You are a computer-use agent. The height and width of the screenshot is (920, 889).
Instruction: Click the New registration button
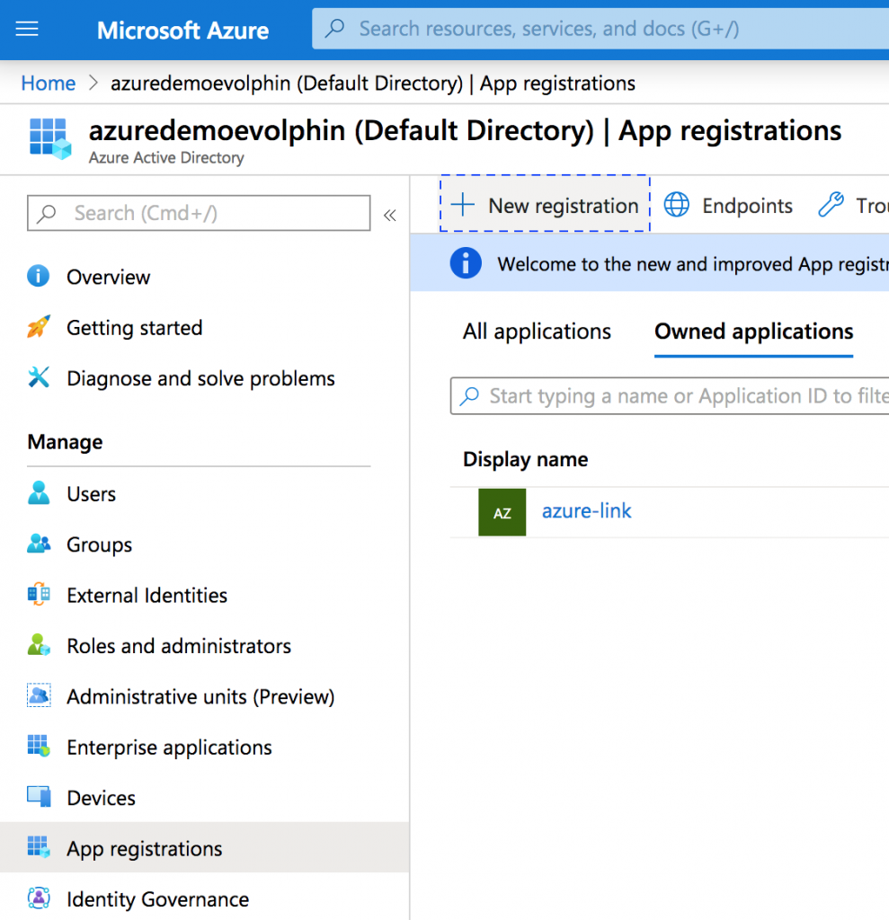(x=545, y=206)
